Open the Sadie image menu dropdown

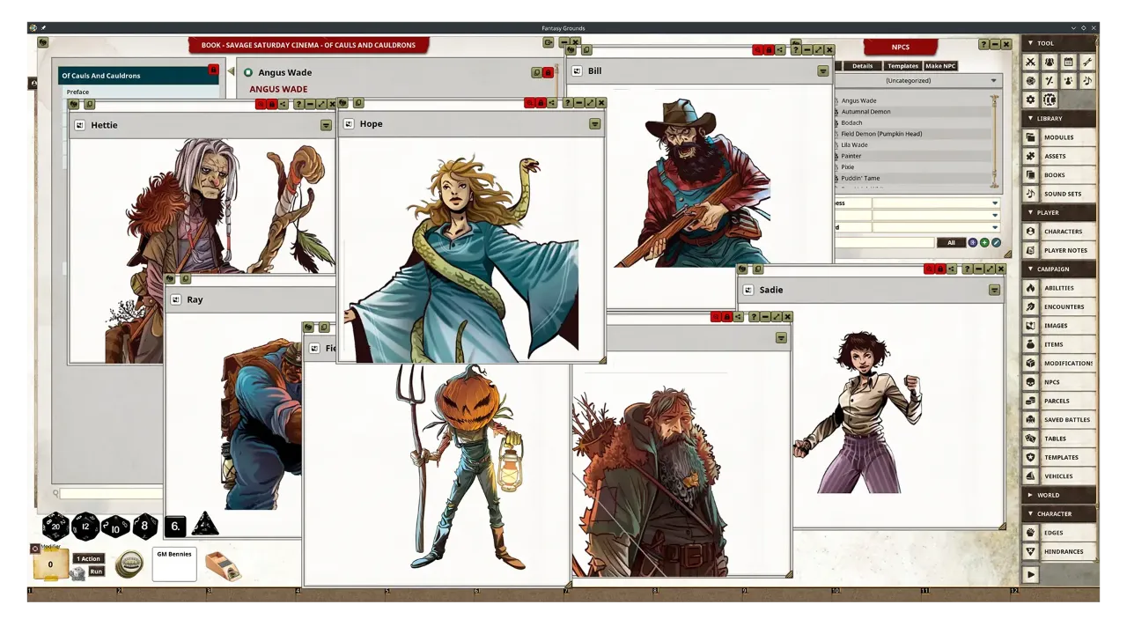point(994,290)
